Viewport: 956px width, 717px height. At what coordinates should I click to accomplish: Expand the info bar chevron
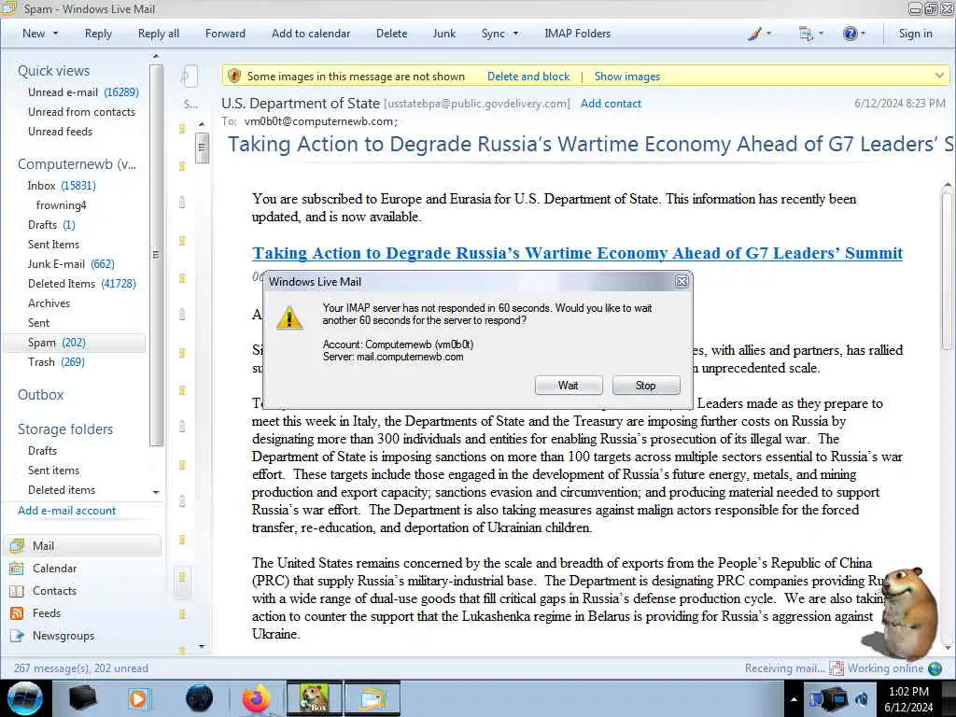[939, 76]
